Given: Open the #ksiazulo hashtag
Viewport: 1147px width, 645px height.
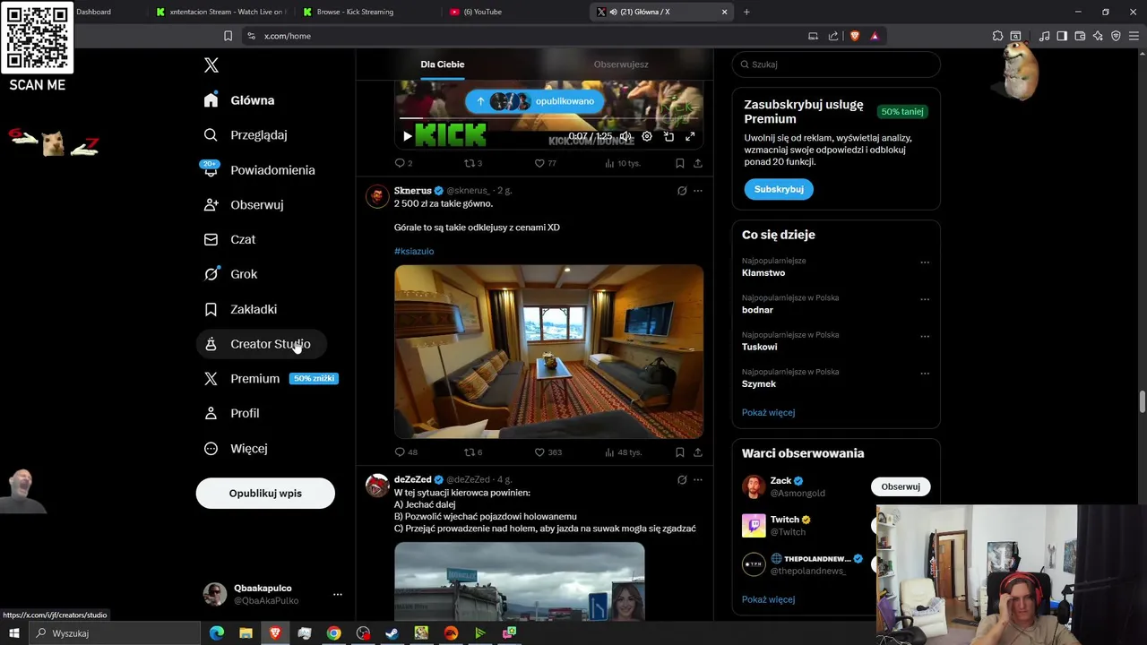Looking at the screenshot, I should pos(414,252).
